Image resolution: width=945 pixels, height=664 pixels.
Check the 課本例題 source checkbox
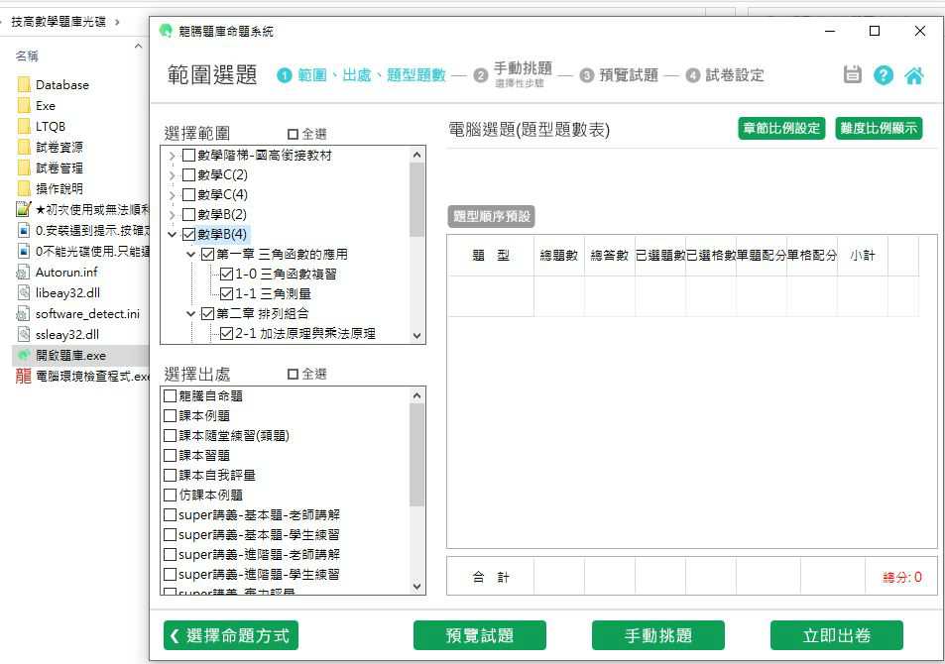(x=170, y=416)
